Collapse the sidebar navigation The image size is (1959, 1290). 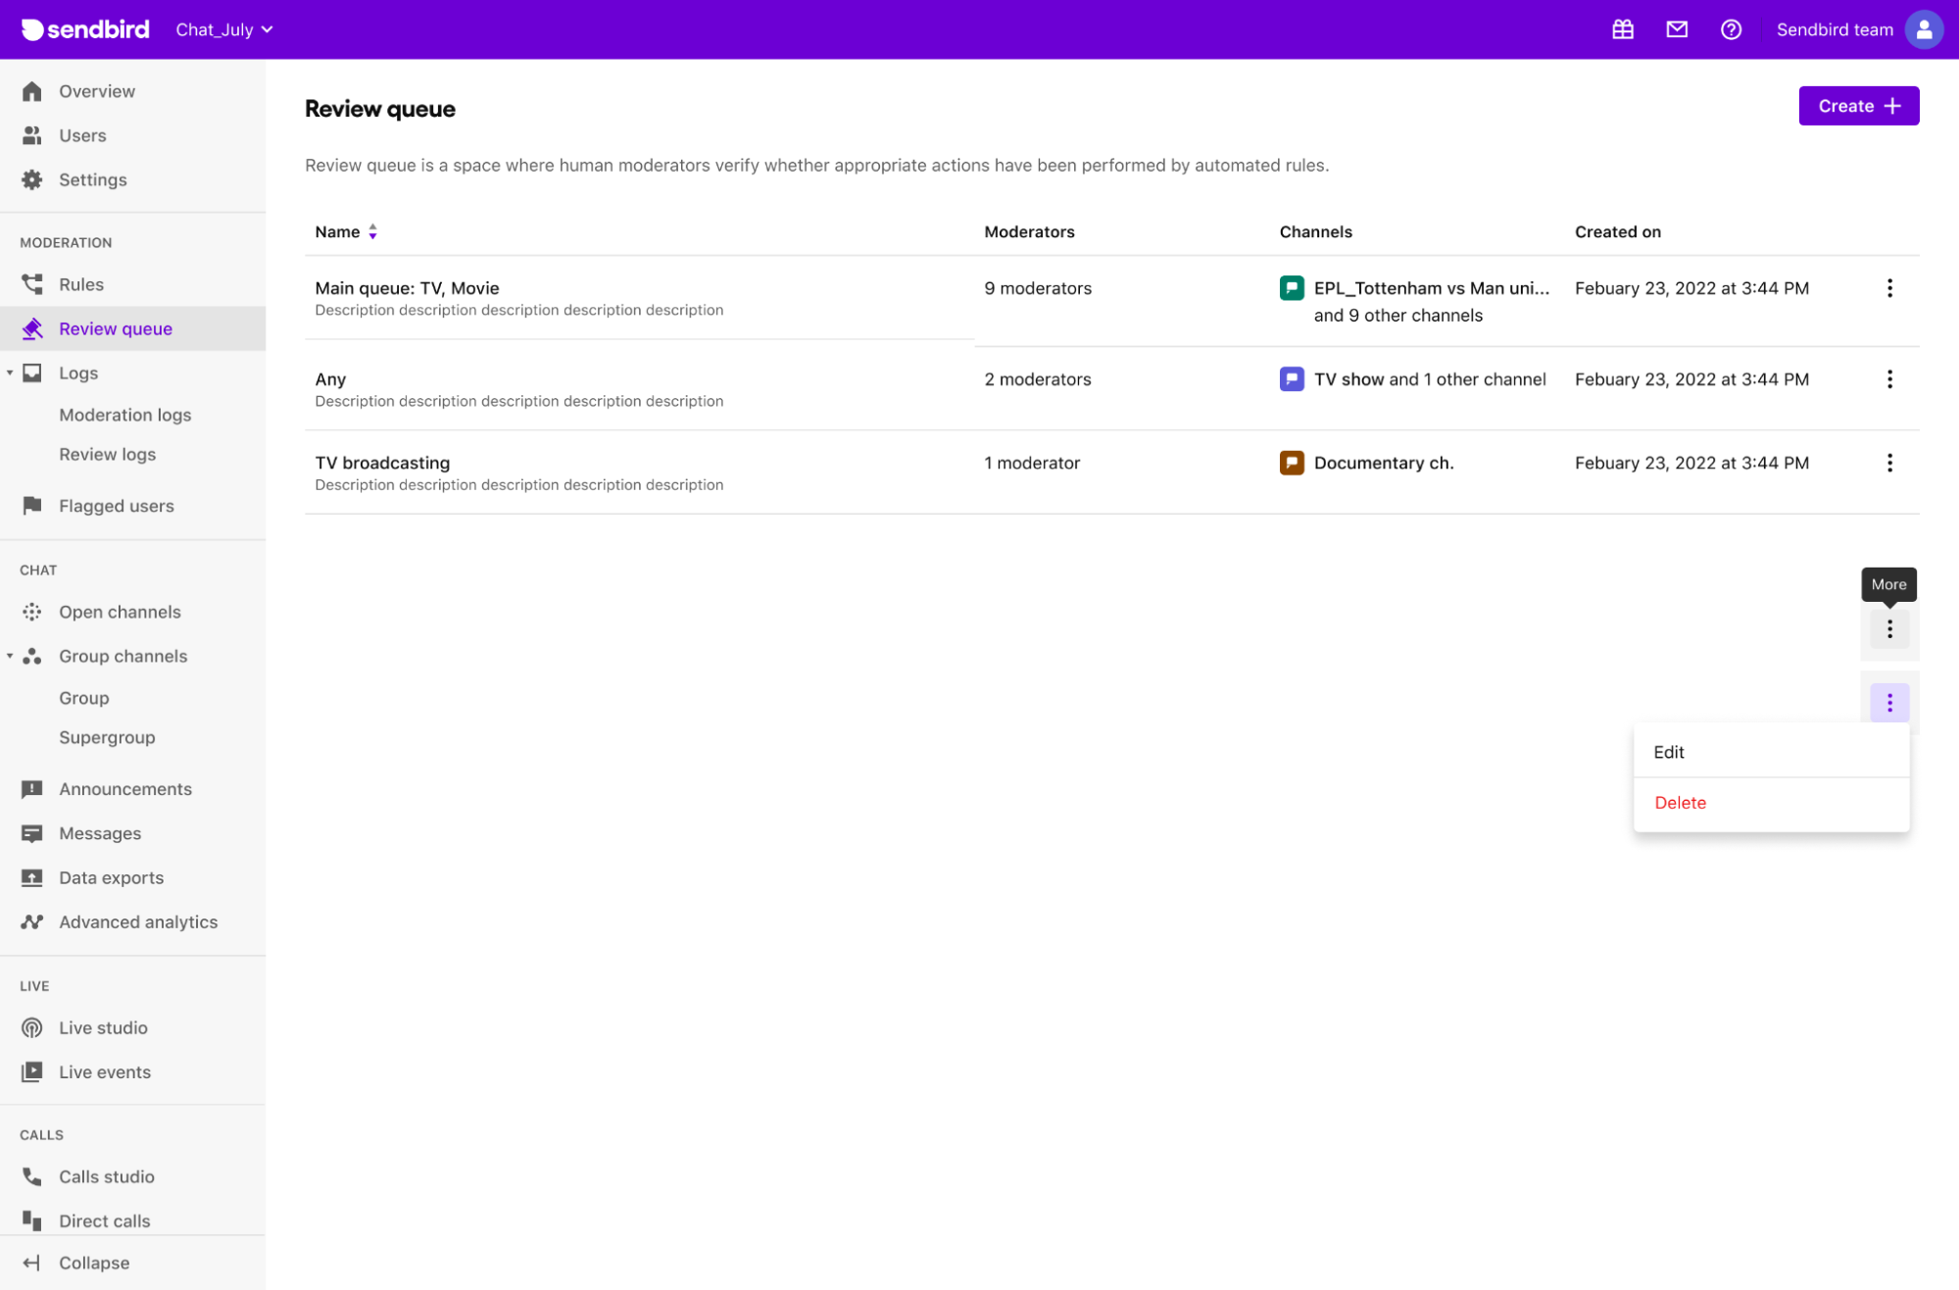[94, 1263]
